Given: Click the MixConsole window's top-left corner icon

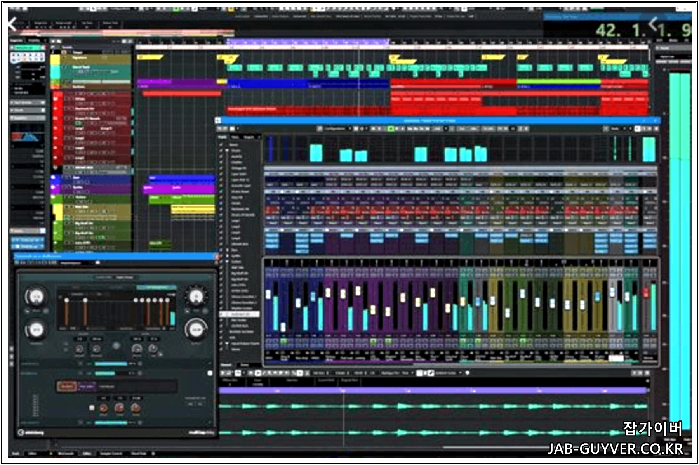Looking at the screenshot, I should [x=218, y=121].
